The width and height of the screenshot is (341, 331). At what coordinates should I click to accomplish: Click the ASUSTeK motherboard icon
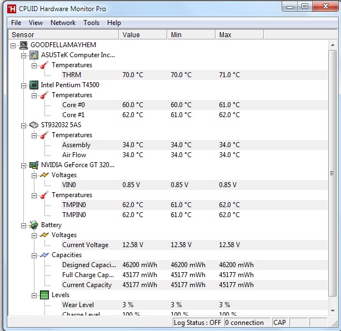point(34,55)
